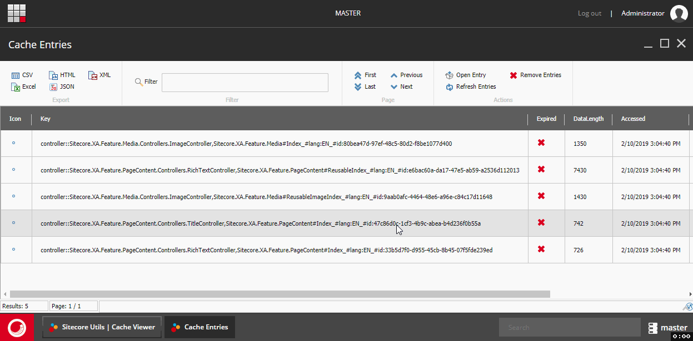Focus the Filter text field
This screenshot has width=693, height=341.
click(x=245, y=83)
